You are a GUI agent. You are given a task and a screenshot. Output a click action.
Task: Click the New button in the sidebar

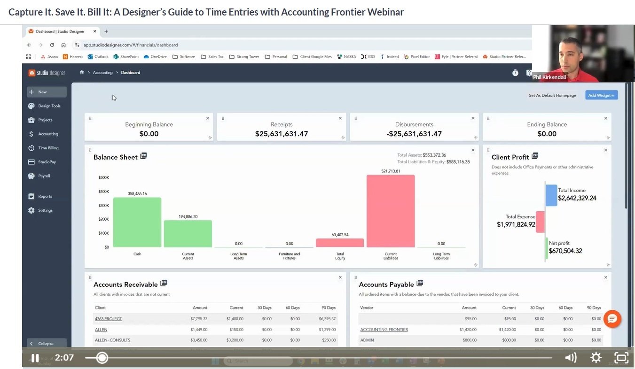tap(46, 92)
